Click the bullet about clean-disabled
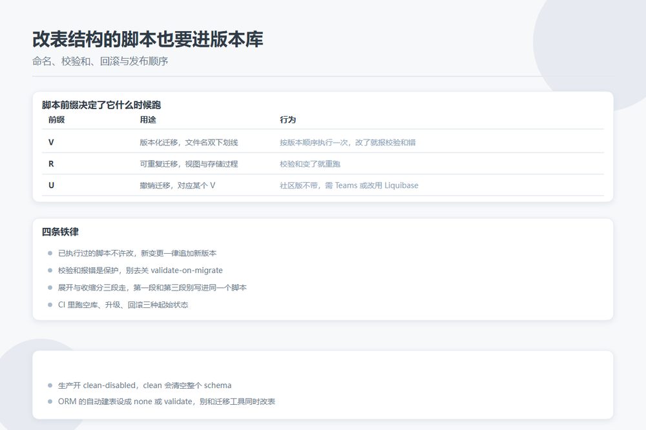 click(x=145, y=385)
